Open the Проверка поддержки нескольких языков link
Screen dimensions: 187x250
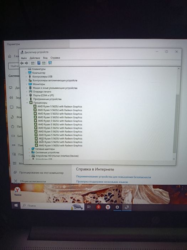coord(102,182)
